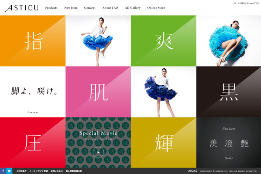Click the Facebook icon in the footer

pyautogui.click(x=3, y=171)
